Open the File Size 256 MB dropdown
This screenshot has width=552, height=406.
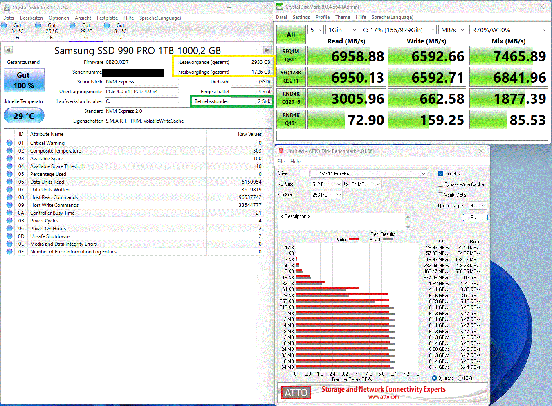pos(326,195)
